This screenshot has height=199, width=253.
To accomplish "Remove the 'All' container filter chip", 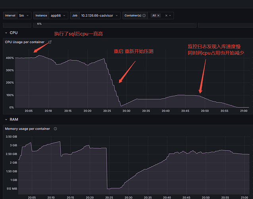I will tap(158, 16).
